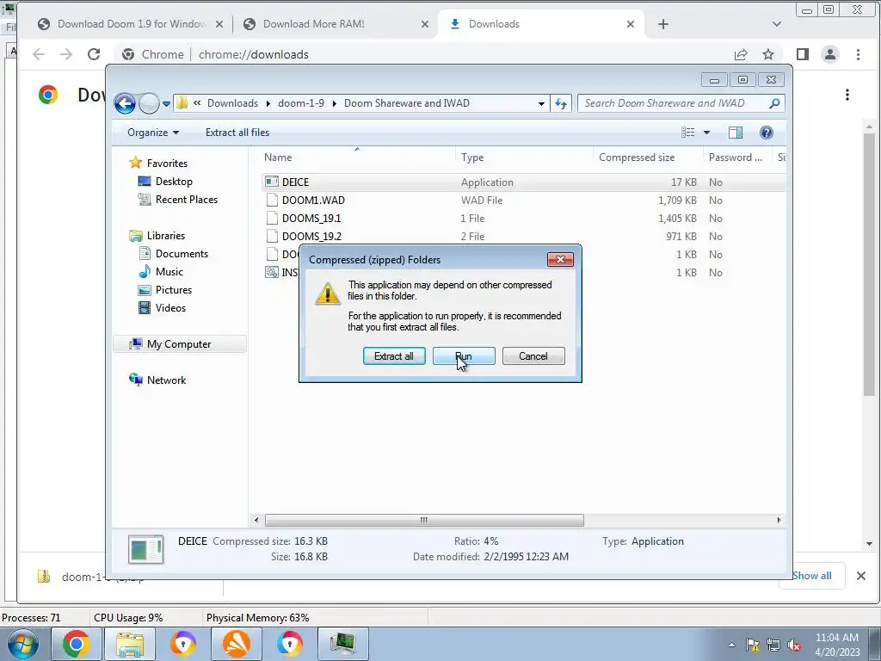Click the Run button in the dialog

click(x=464, y=355)
